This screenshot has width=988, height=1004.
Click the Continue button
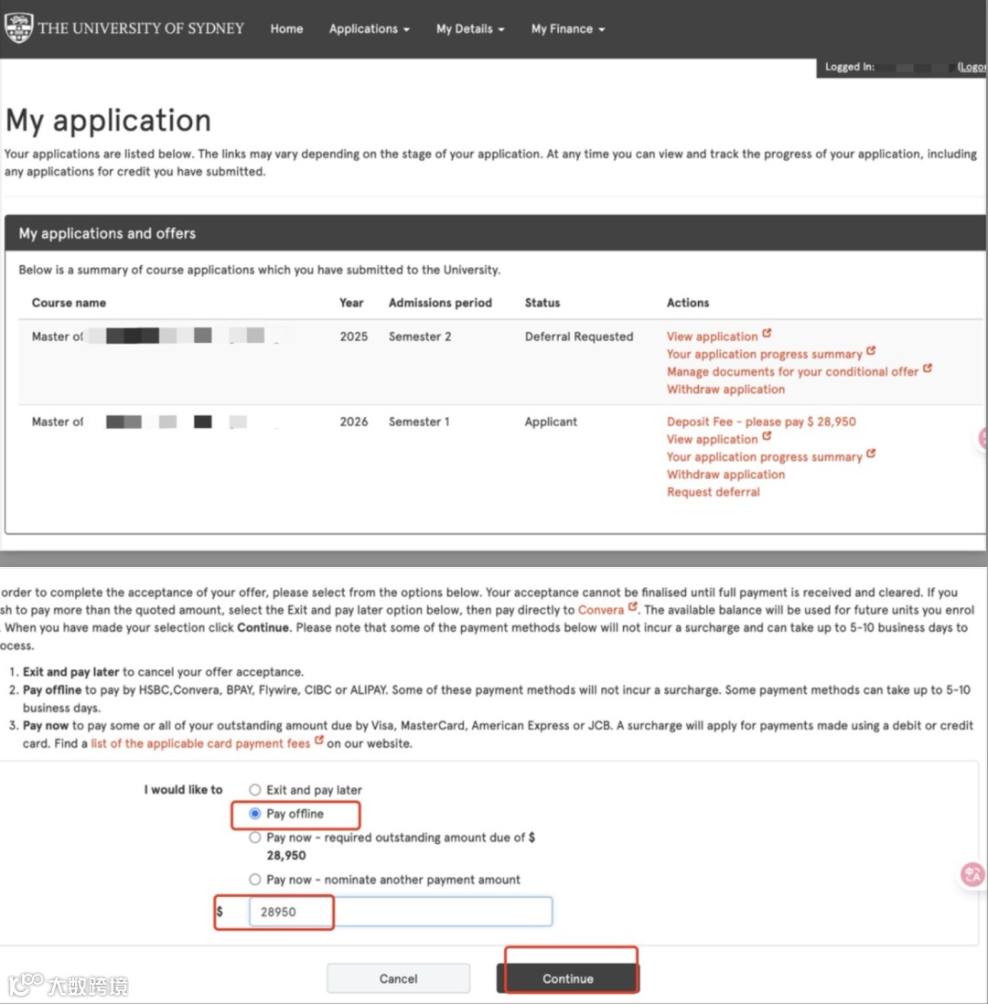[568, 978]
